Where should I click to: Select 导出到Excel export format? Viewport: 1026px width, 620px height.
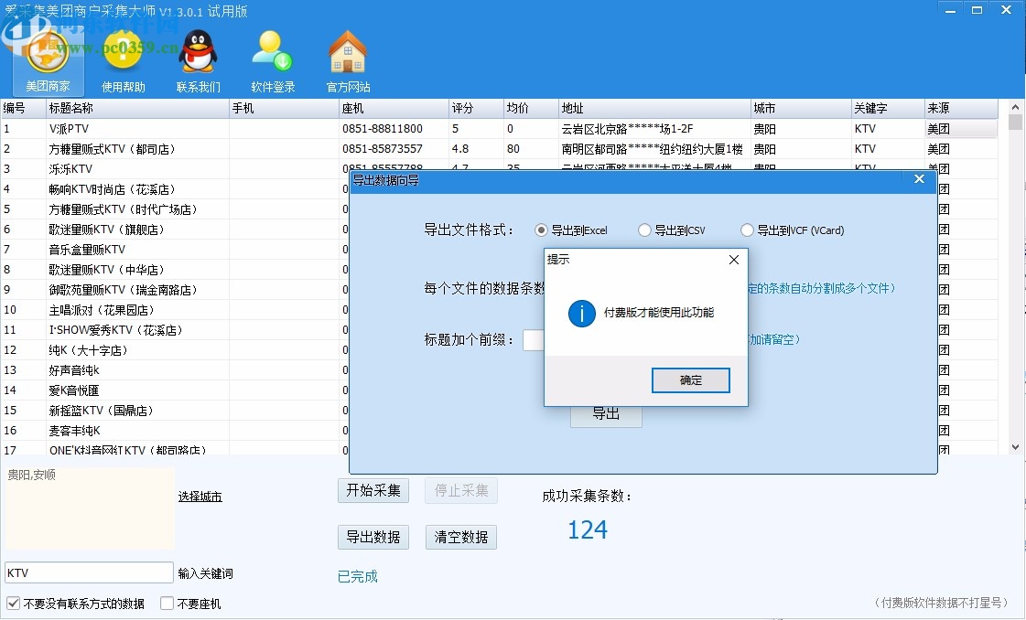click(x=540, y=230)
